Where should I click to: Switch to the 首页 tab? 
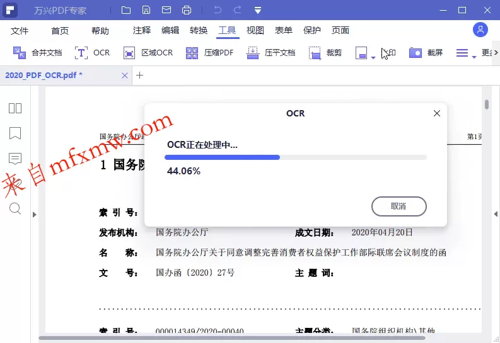[60, 31]
